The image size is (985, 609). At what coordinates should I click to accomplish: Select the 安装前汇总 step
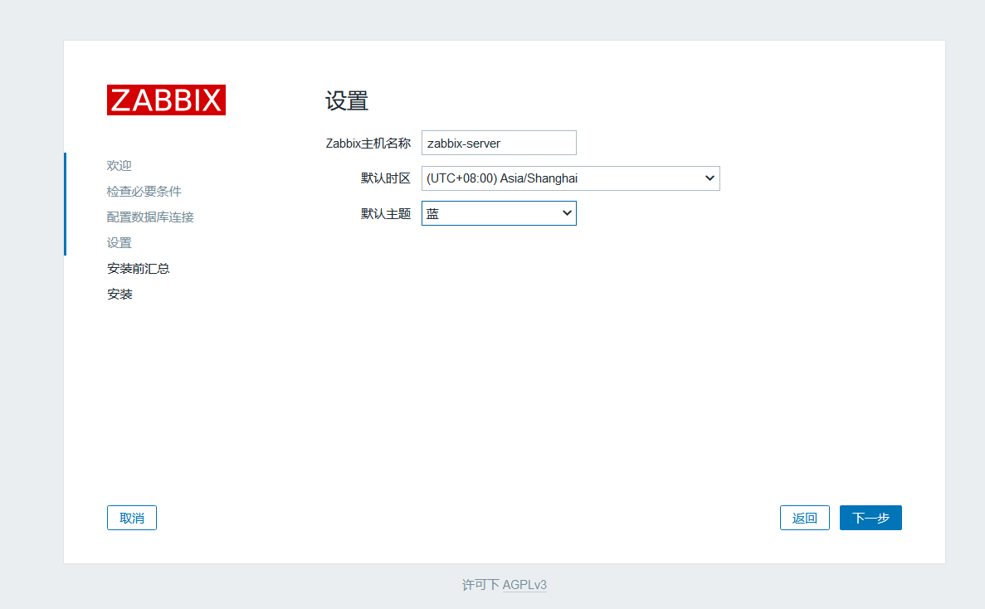(139, 269)
